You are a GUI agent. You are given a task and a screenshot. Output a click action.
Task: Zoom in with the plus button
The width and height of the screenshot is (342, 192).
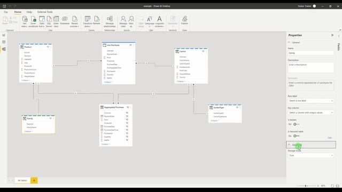click(x=318, y=186)
